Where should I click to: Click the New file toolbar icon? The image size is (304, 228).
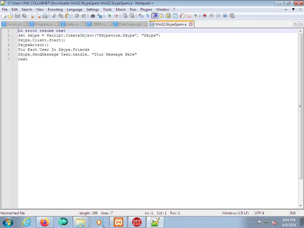4,16
